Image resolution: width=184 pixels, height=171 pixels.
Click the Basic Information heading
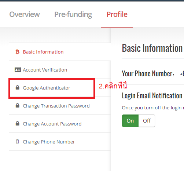pos(152,48)
